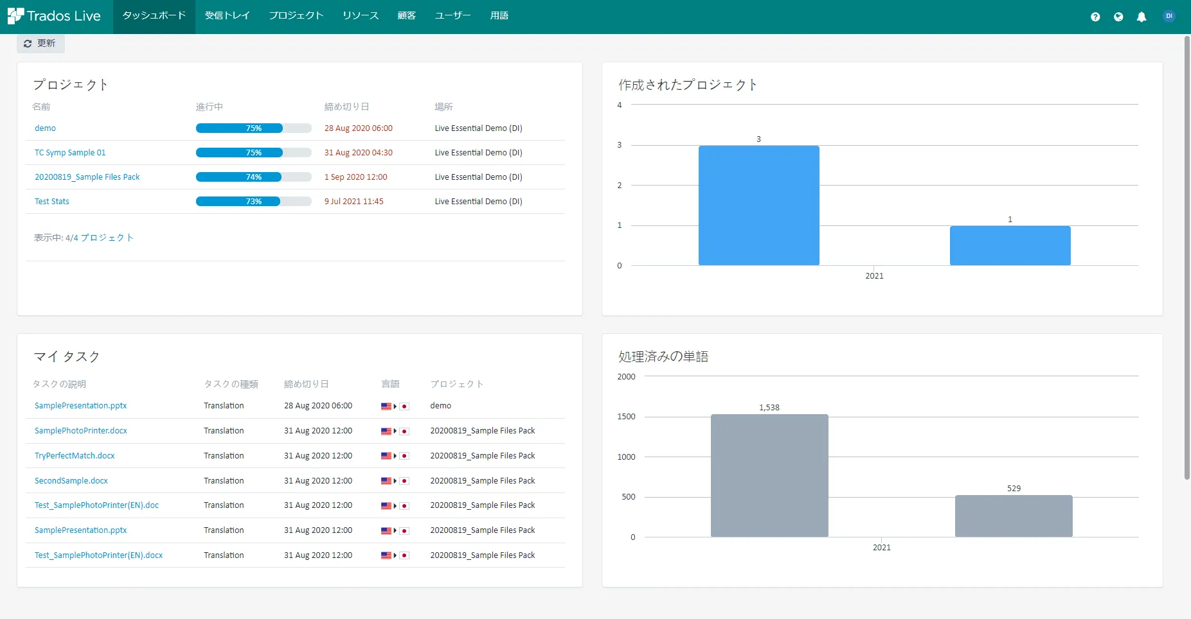
Task: Click the Trados Live logo icon
Action: pos(15,16)
